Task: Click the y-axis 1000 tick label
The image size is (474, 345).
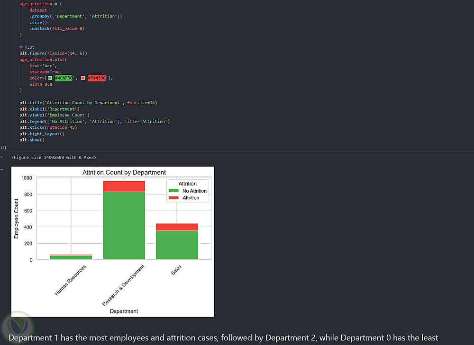Action: (27, 178)
